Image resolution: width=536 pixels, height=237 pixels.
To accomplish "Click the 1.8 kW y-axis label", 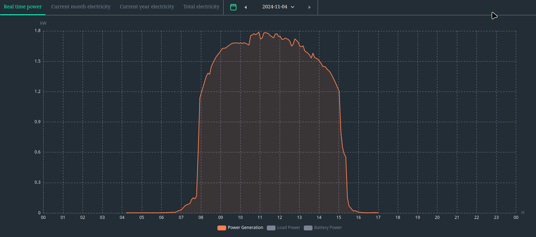I will pos(37,31).
